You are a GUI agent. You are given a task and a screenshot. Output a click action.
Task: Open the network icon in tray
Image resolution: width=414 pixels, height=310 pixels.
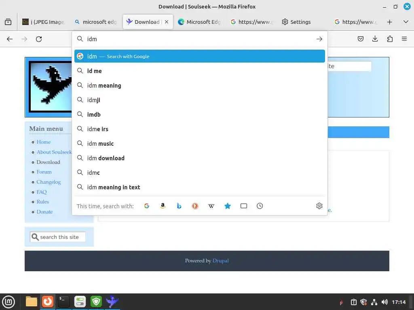374,302
